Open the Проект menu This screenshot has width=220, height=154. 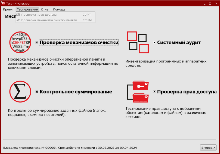8,9
